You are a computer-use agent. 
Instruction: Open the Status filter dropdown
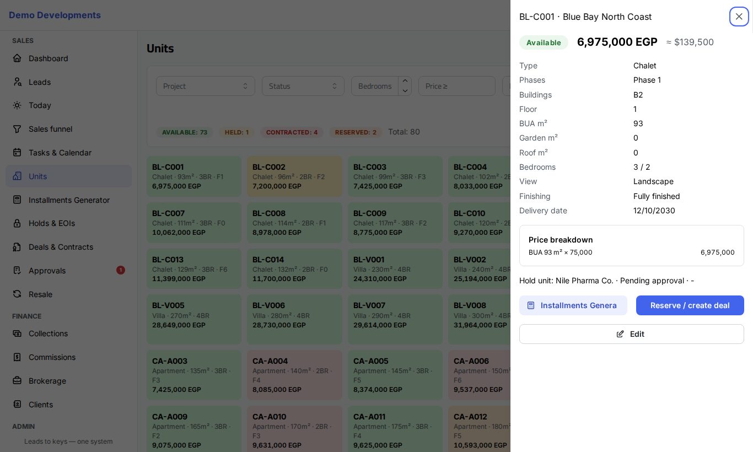[303, 86]
